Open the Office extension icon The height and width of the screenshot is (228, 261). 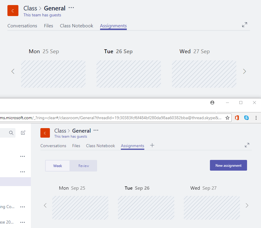(x=237, y=118)
